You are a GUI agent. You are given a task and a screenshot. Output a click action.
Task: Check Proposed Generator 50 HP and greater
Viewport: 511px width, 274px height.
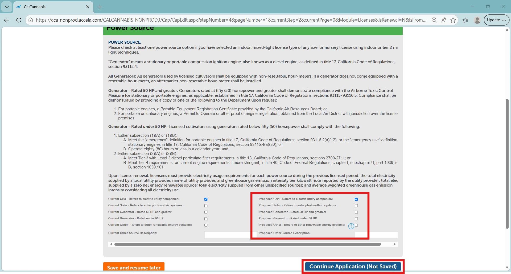tap(356, 212)
